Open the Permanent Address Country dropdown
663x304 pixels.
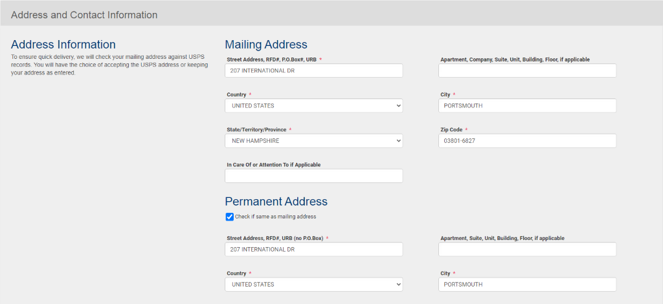click(x=314, y=285)
